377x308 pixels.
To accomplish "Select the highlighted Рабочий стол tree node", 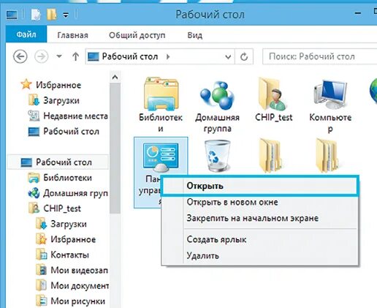I will 58,162.
